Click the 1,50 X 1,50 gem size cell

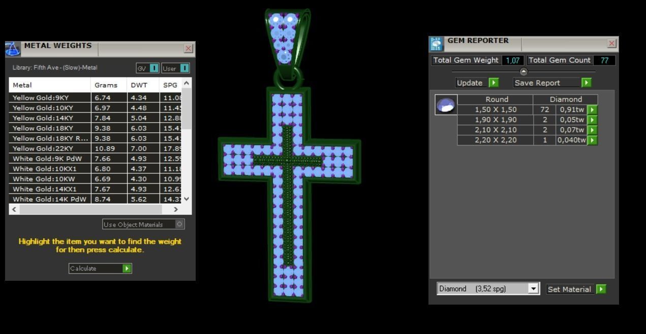[x=496, y=109]
